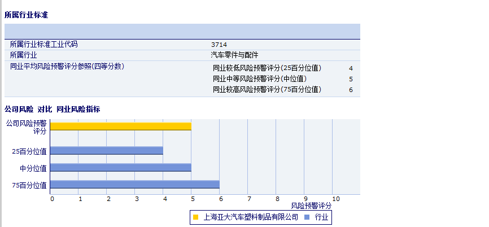Click the 同业较高风险预警评分(75百分位值) table entry

[267, 90]
